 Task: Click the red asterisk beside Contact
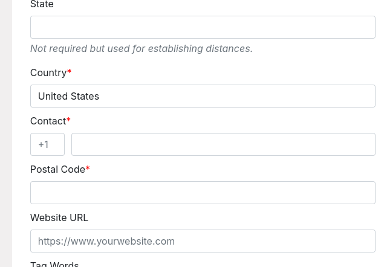[68, 121]
